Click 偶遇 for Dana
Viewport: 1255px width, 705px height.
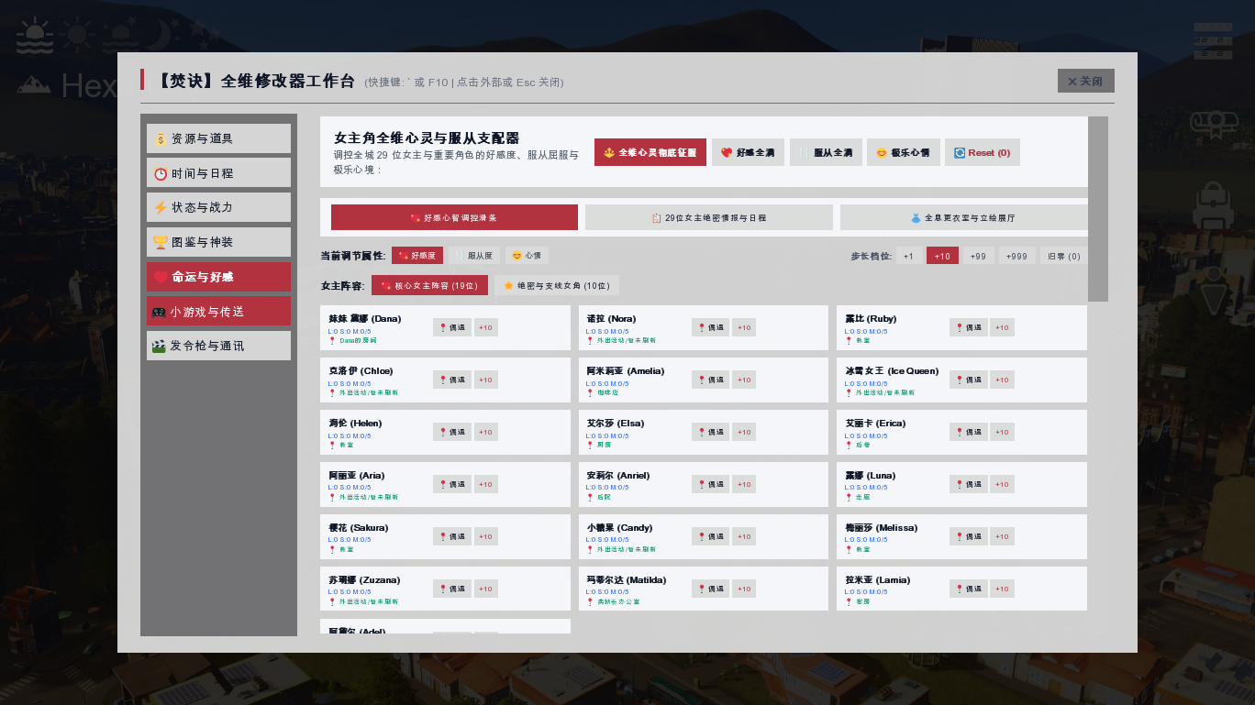pyautogui.click(x=452, y=327)
